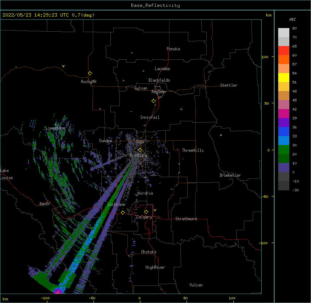
Task: Click the Blackfalds town label
Action: (x=159, y=80)
